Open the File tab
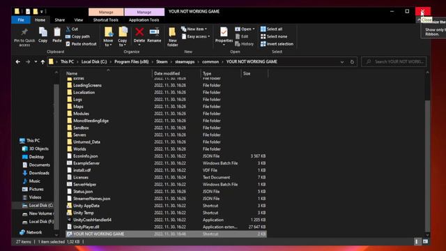The width and height of the screenshot is (446, 251). 21,20
